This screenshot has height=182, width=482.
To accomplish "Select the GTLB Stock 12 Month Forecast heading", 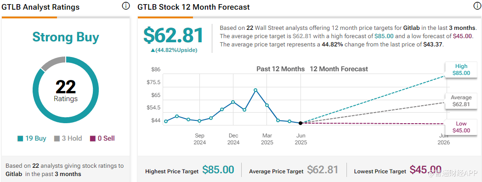I will tap(193, 7).
